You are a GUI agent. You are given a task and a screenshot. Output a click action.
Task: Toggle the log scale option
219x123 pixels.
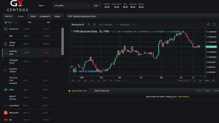pos(200,80)
